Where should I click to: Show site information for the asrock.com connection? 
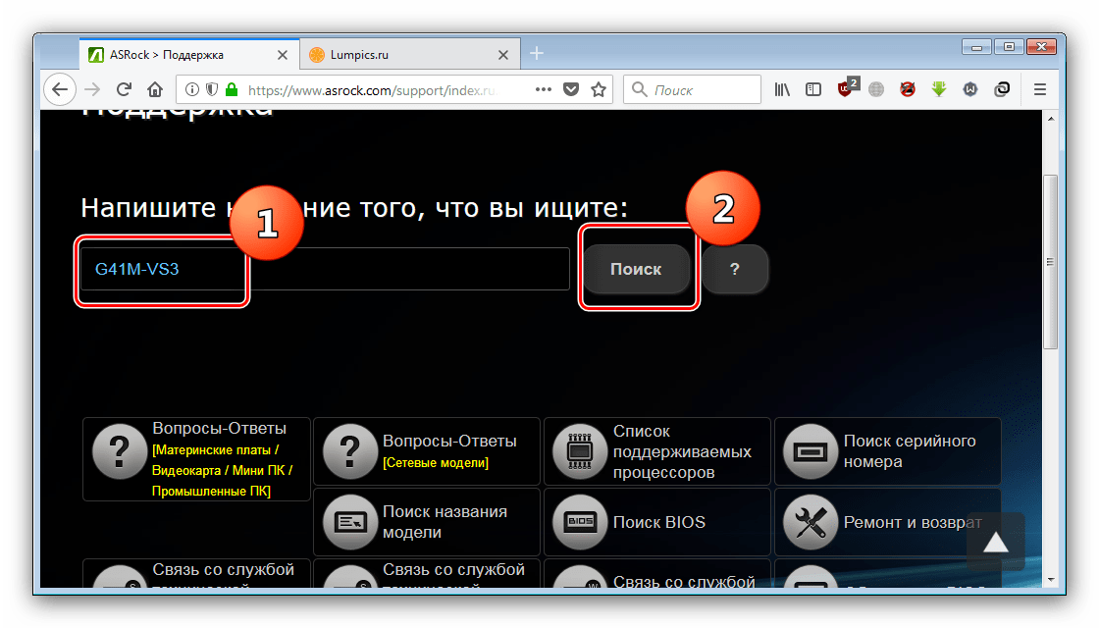(192, 90)
